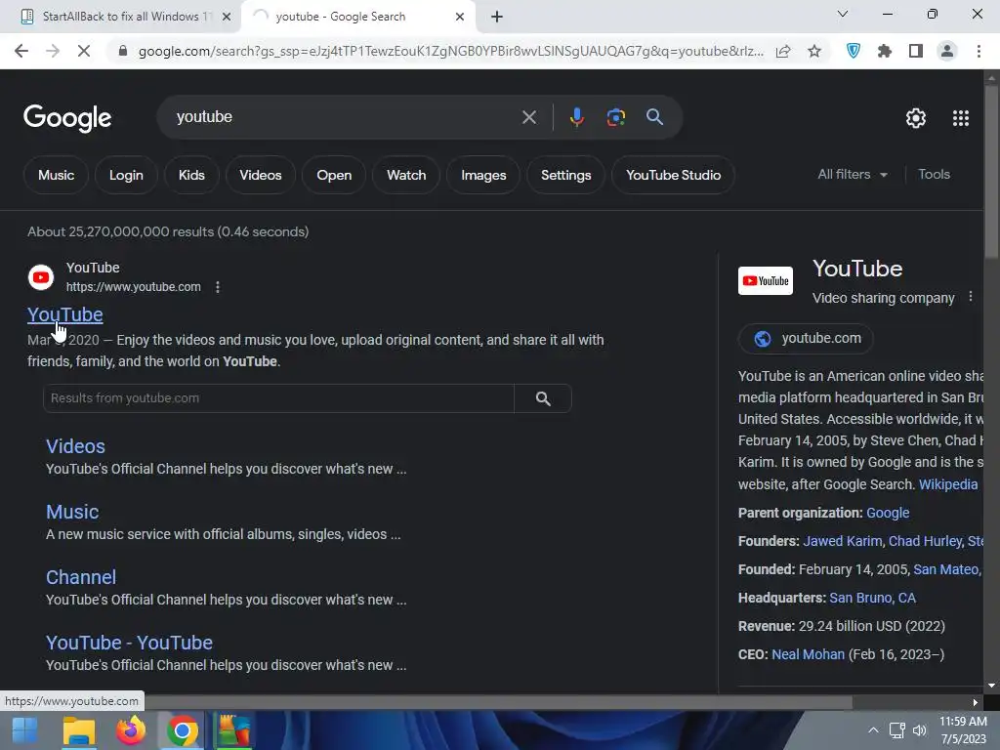Select the Open filter chip
Screen dimensions: 1000x750
click(x=334, y=175)
